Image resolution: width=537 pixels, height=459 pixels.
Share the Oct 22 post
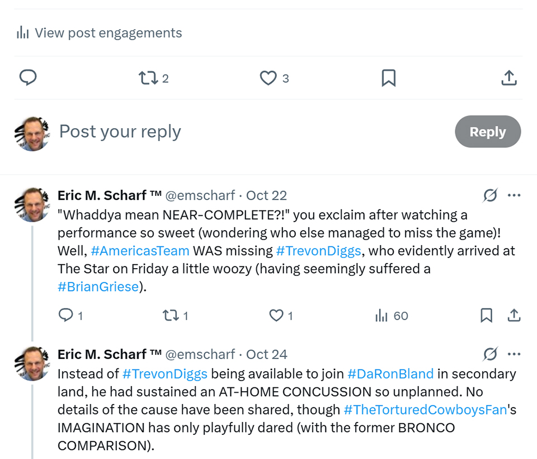coord(514,316)
